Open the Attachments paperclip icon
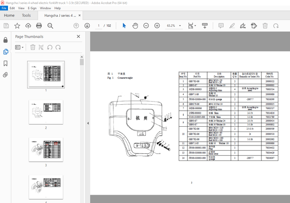Viewport: 290px width, 203px height. [x=6, y=75]
